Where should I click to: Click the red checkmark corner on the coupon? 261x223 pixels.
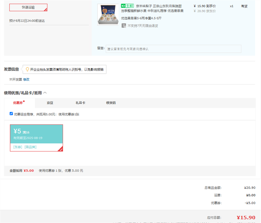coord(60,149)
